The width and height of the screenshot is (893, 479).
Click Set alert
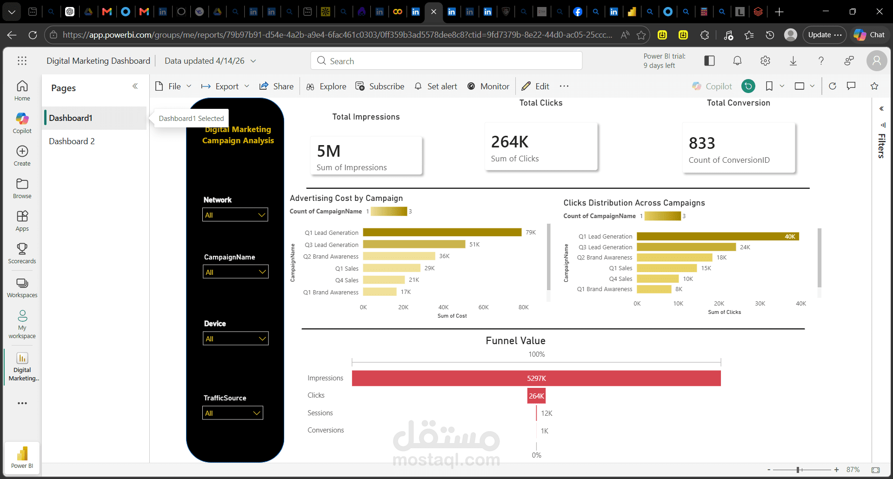pos(436,86)
